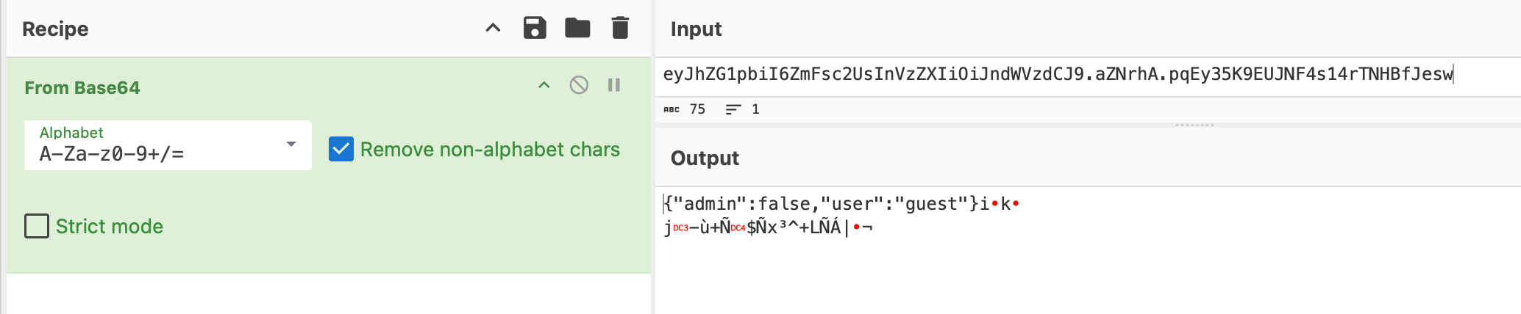The image size is (1521, 314).
Task: Set a breakpoint on From Base64
Action: click(614, 85)
